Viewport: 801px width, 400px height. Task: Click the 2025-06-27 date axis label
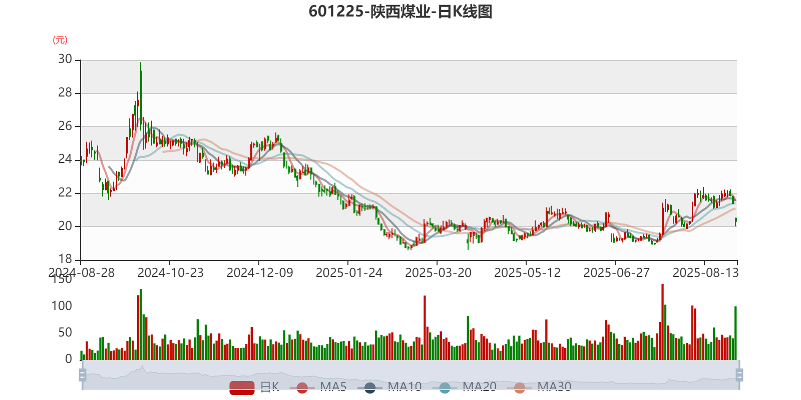click(616, 272)
